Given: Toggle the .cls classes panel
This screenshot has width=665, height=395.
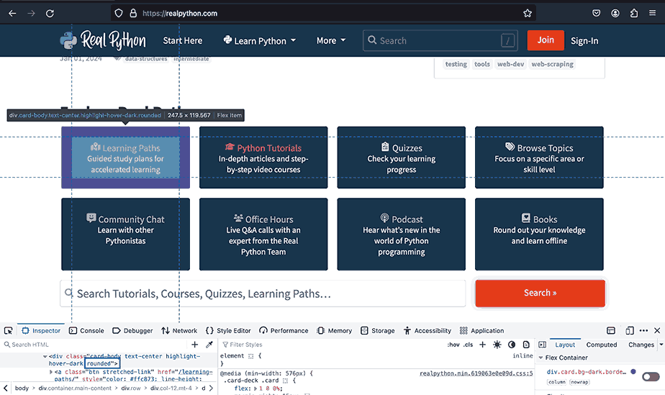Looking at the screenshot, I should (469, 345).
